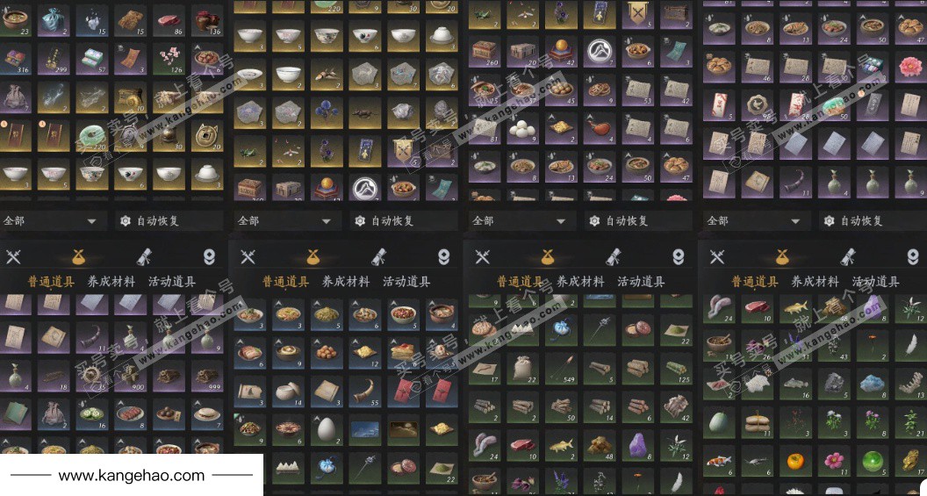The width and height of the screenshot is (927, 496).
Task: Click 自动恢复 gear button in leftmost panel
Action: (149, 221)
